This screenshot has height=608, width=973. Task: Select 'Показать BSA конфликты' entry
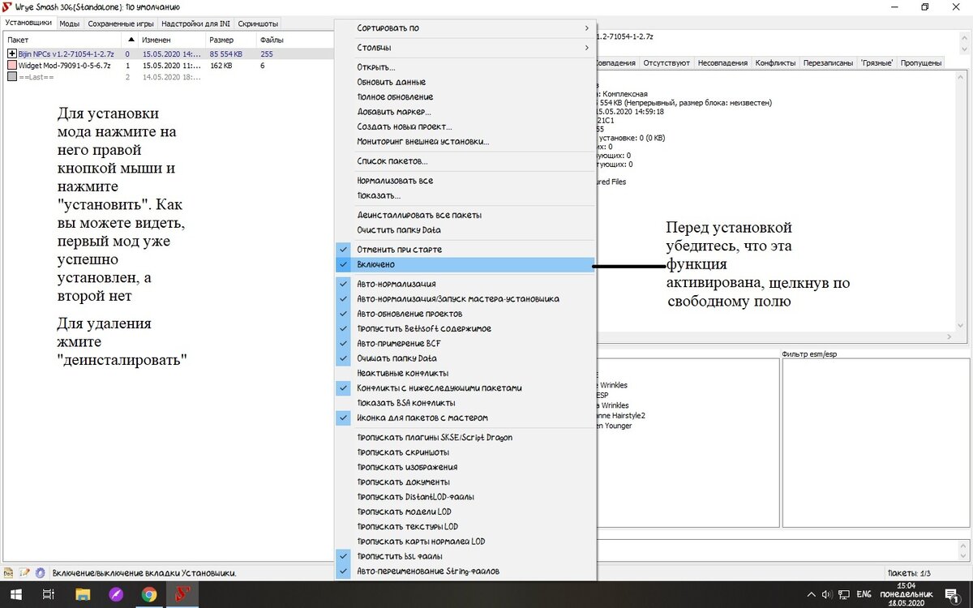465,403
